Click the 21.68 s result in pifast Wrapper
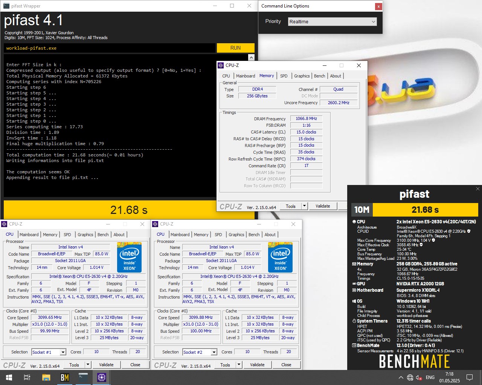 click(129, 210)
